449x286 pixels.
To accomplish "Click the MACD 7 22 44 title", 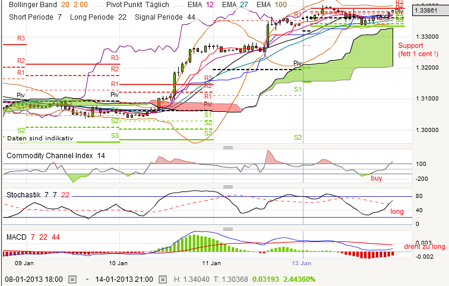I will pyautogui.click(x=33, y=237).
